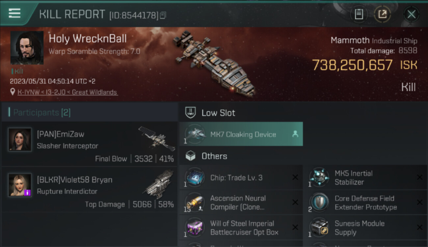Close the kill report window
Screen dimensions: 428x247
click(x=411, y=14)
